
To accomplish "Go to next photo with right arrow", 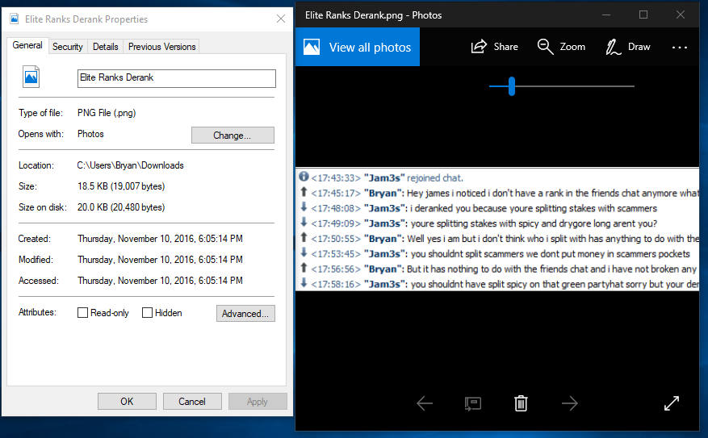I will pos(569,403).
